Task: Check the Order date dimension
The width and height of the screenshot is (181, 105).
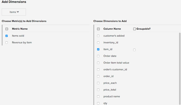Action: (98, 56)
